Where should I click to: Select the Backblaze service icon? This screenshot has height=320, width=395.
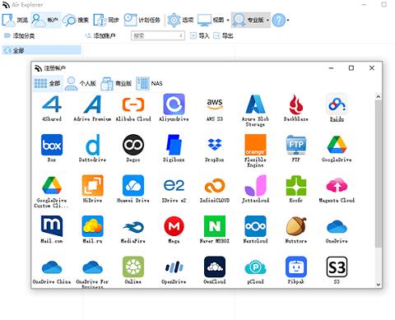point(295,108)
